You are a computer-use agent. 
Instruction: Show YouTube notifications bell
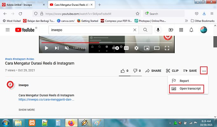(x=191, y=30)
